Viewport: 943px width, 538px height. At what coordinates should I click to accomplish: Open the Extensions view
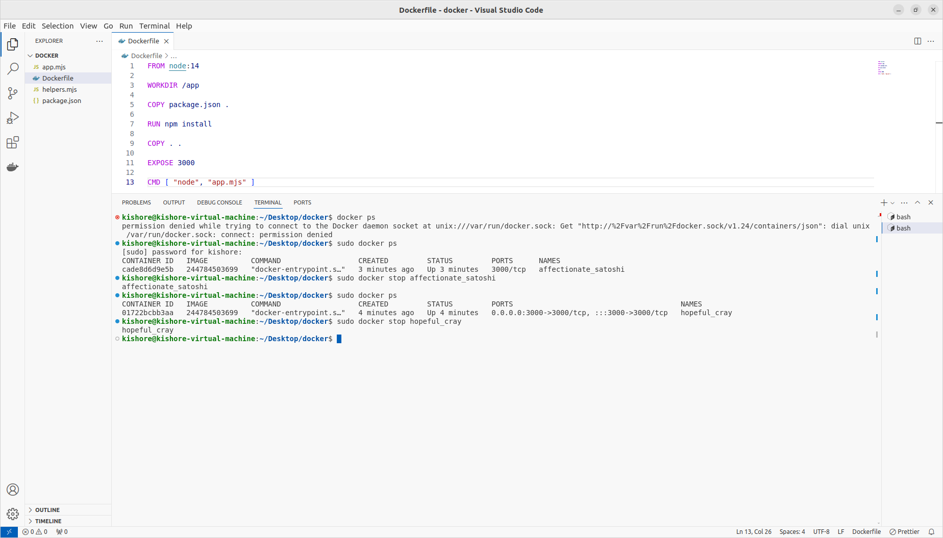click(13, 143)
